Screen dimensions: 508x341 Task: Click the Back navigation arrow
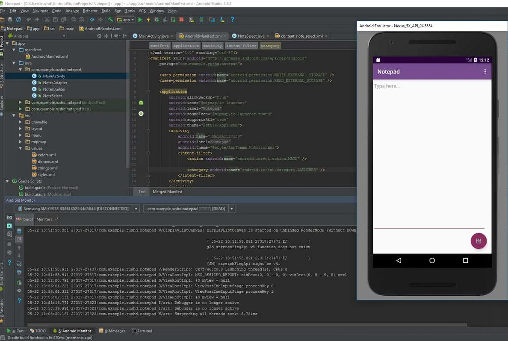pos(92,20)
